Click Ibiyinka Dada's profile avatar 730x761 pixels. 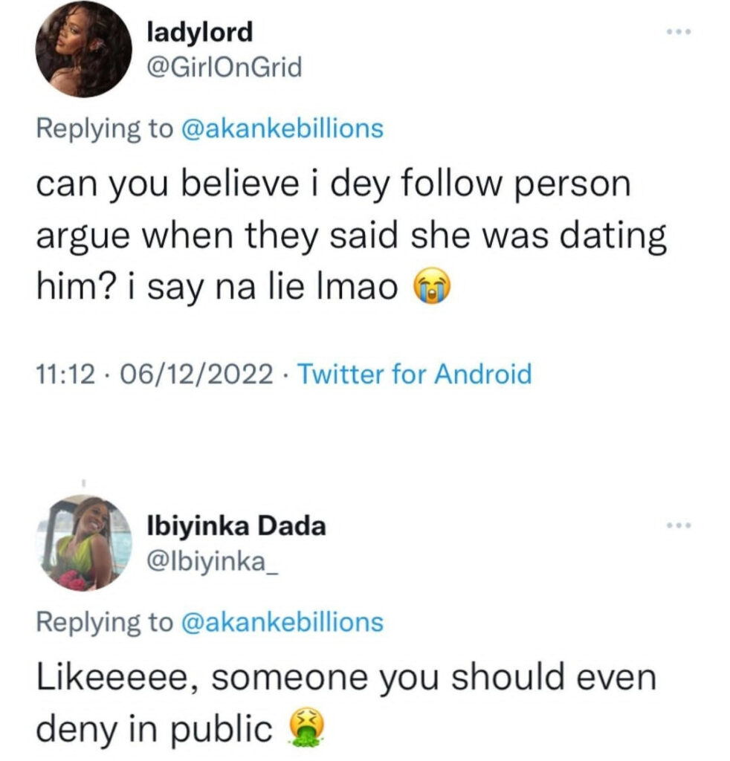83,543
